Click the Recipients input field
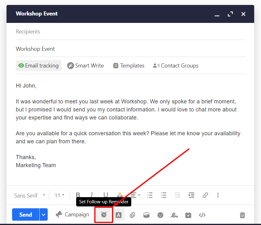This screenshot has height=225, width=261. point(130,32)
